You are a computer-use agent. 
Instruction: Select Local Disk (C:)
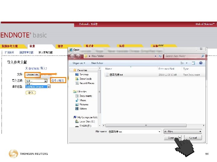[x=87, y=121]
